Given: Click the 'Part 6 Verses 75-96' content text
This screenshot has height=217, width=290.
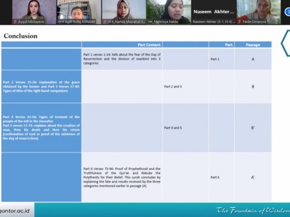Looking at the screenshot, I should coord(122,177).
